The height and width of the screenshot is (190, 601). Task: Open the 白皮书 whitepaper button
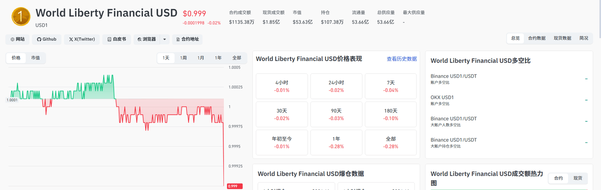[x=116, y=39]
